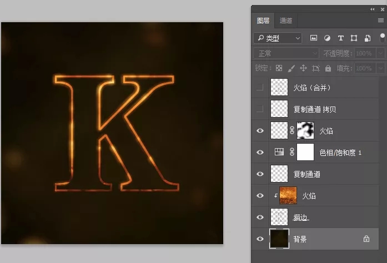Lock transparent pixels checkerboard icon

279,68
